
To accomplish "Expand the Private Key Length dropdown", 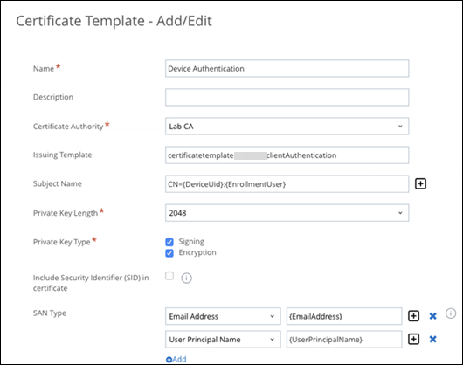I will [x=287, y=213].
